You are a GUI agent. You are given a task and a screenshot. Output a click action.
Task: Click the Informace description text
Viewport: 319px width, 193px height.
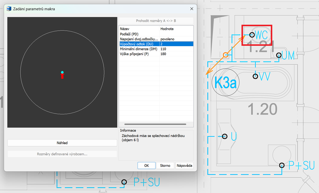click(x=153, y=138)
